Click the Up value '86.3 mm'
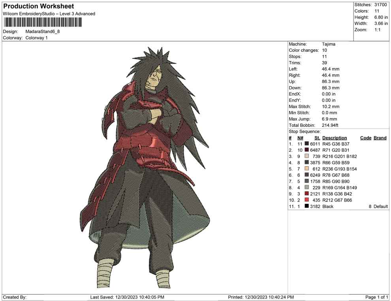The image size is (391, 301). click(331, 81)
